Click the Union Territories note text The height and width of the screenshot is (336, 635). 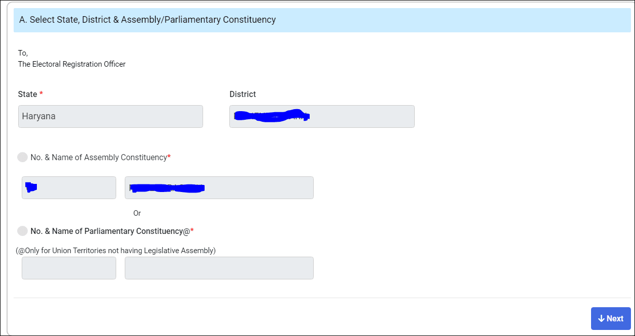[116, 251]
